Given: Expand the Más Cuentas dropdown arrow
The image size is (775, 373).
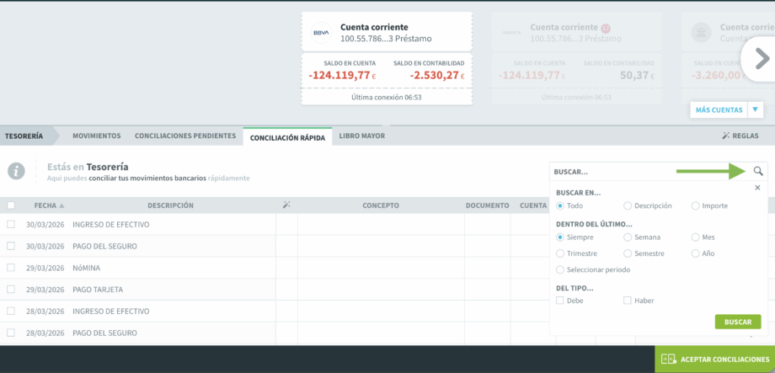Looking at the screenshot, I should 756,109.
